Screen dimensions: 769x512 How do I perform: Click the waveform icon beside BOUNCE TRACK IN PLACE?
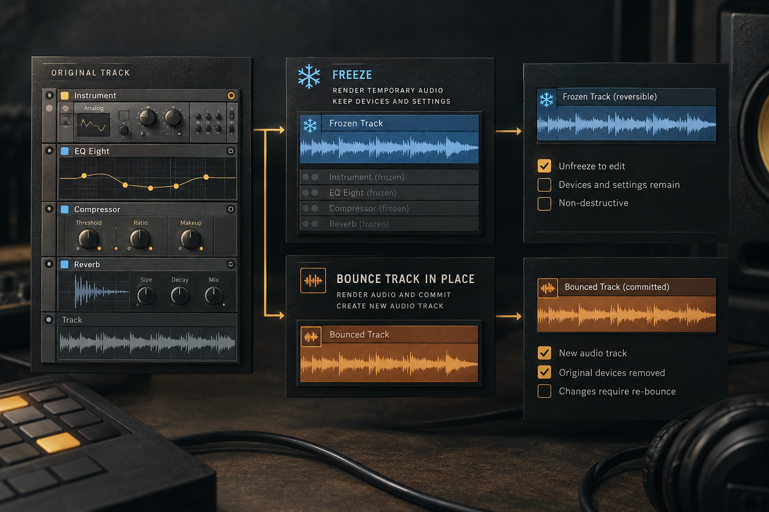tap(313, 280)
